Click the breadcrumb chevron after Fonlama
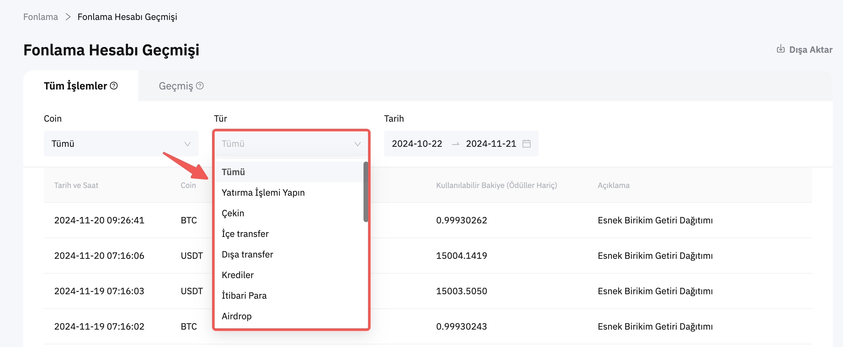Screen dimensions: 843x347 [x=68, y=17]
